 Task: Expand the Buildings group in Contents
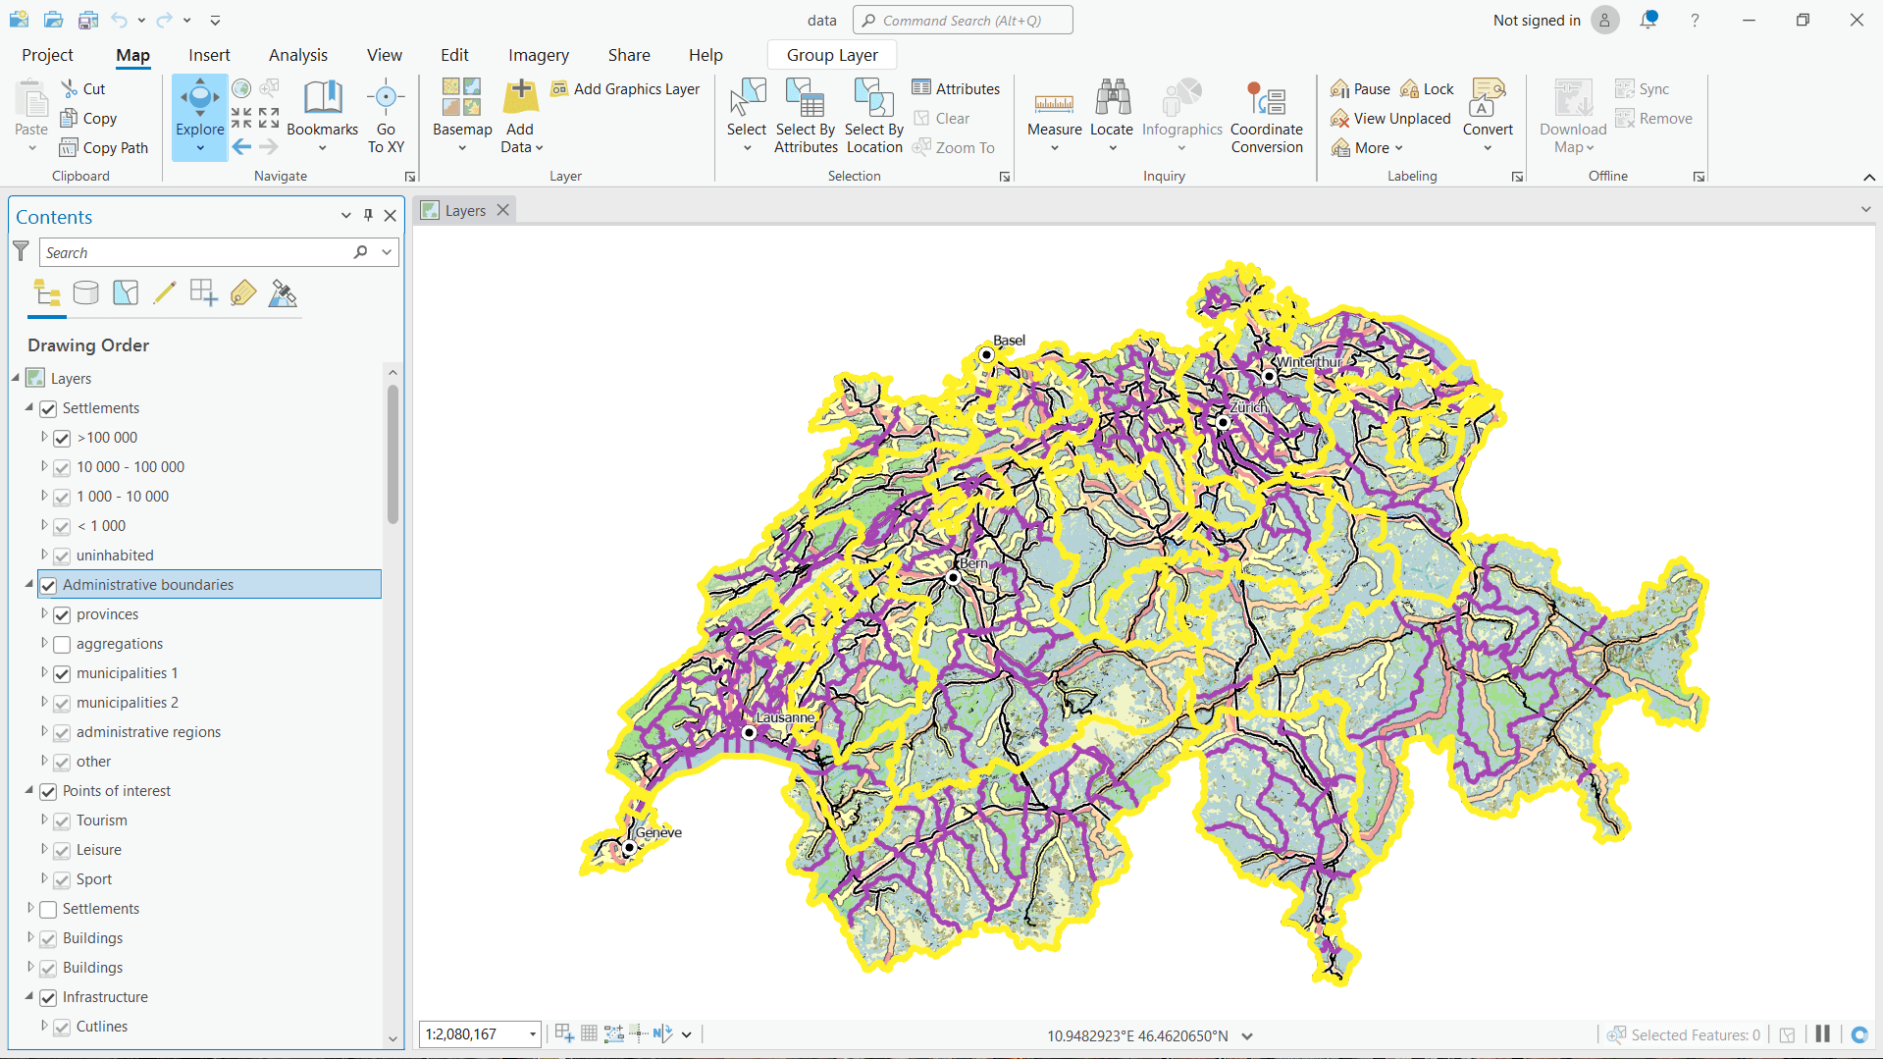tap(30, 938)
